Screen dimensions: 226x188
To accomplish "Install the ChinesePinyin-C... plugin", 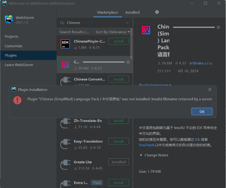I will [x=119, y=41].
